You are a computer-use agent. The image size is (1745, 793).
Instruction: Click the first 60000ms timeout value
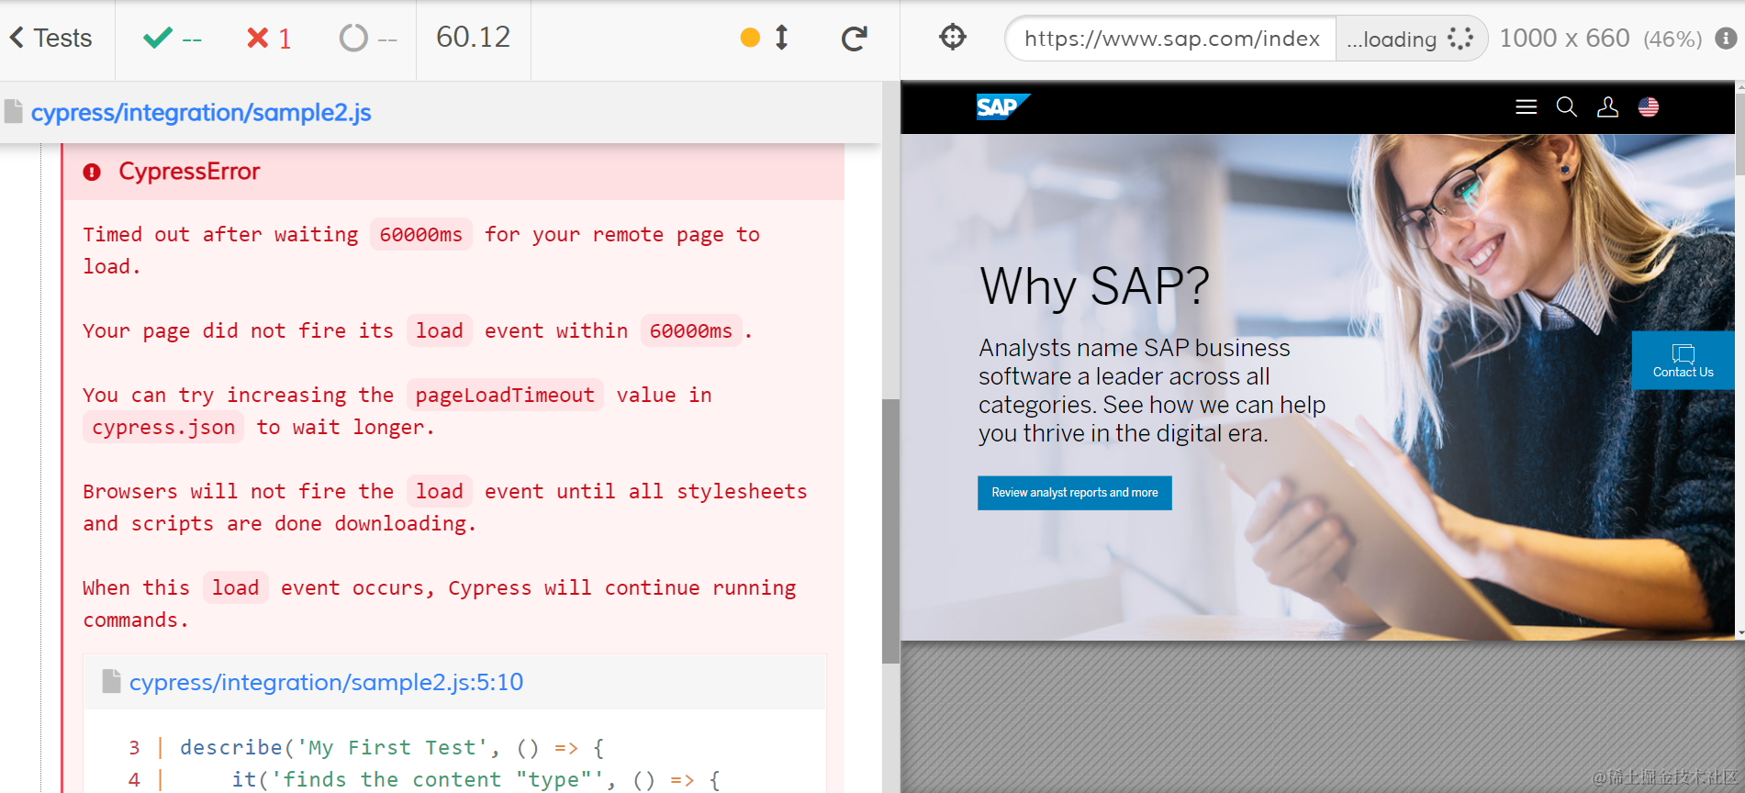point(420,234)
